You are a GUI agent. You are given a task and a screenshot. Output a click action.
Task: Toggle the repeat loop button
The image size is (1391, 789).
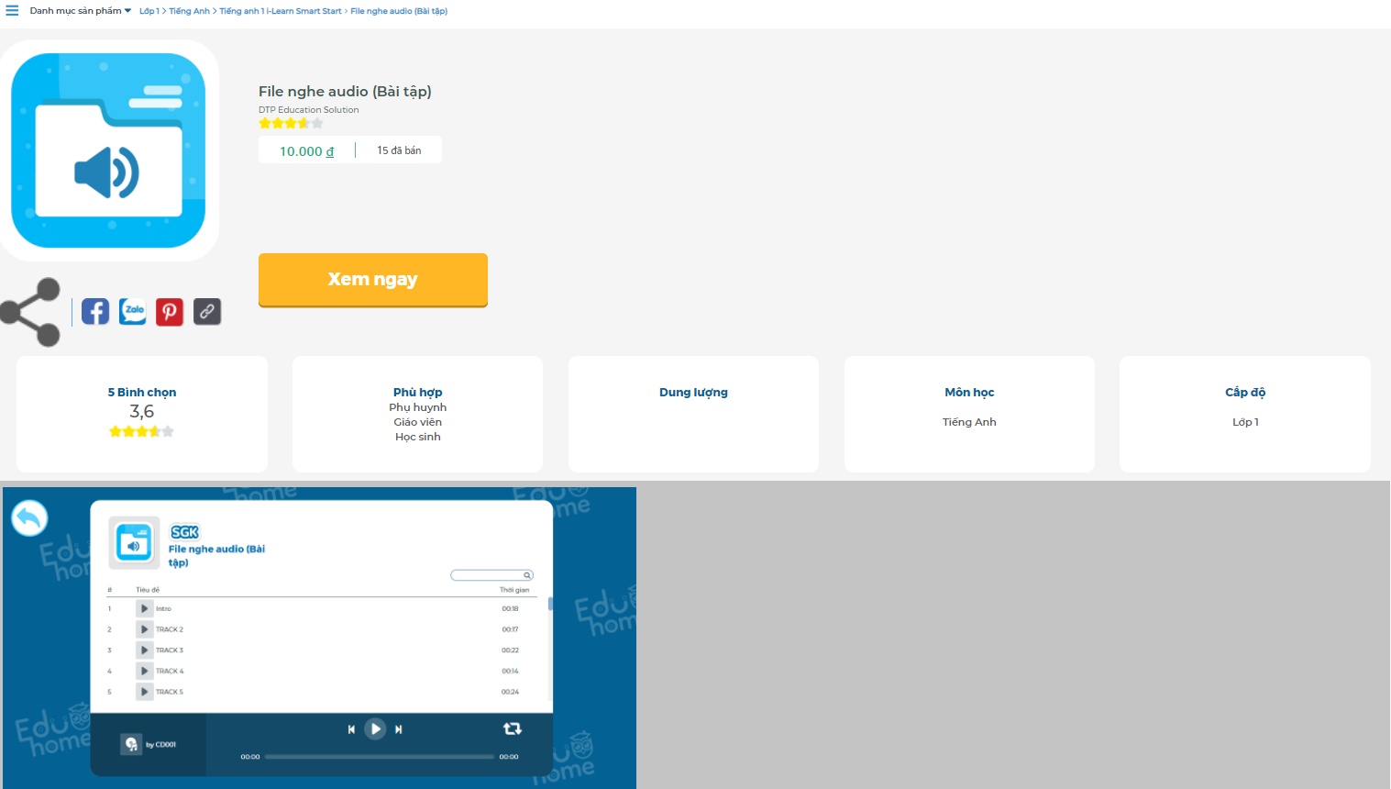point(512,728)
